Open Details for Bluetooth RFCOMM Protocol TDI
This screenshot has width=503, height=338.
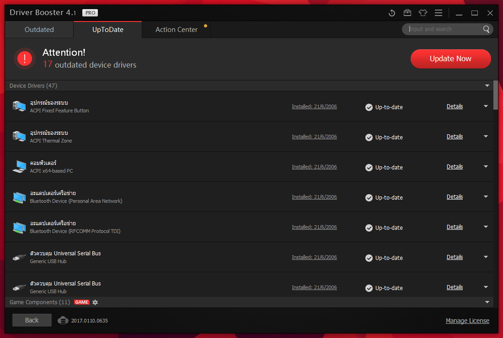pyautogui.click(x=455, y=227)
